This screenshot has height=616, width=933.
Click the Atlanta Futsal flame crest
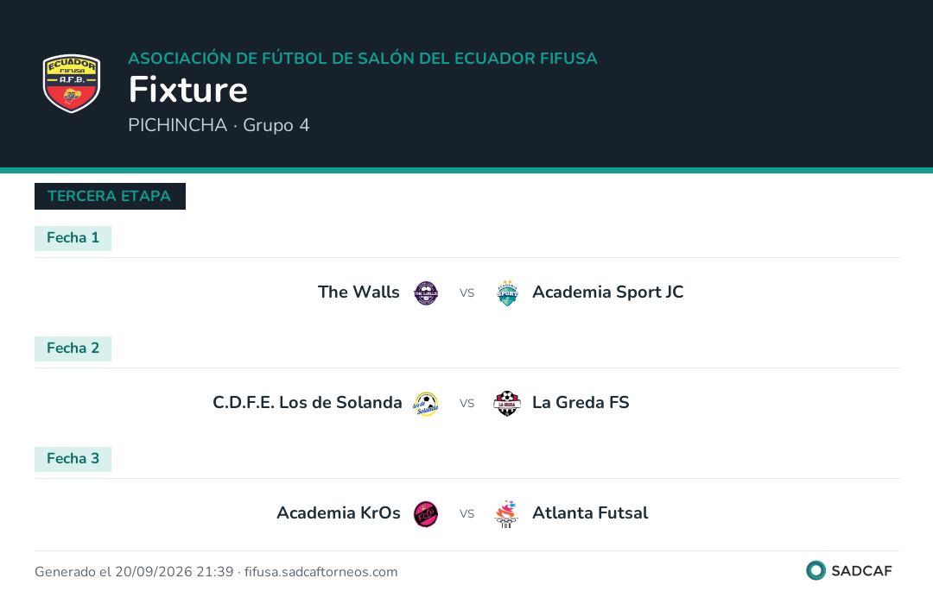click(x=506, y=514)
